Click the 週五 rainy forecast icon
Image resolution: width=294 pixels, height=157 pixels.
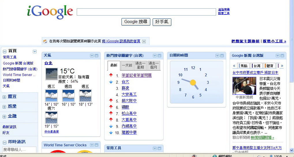pyautogui.click(x=85, y=96)
